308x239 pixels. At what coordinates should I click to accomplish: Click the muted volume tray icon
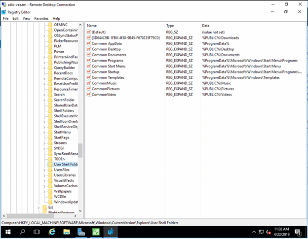pyautogui.click(x=269, y=232)
